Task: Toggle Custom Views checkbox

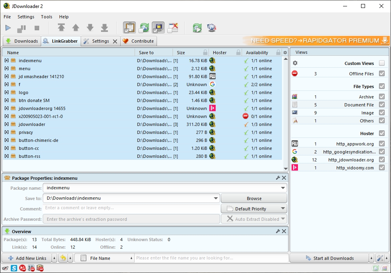Action: coord(381,63)
